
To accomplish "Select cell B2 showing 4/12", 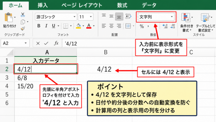I will (104, 69).
